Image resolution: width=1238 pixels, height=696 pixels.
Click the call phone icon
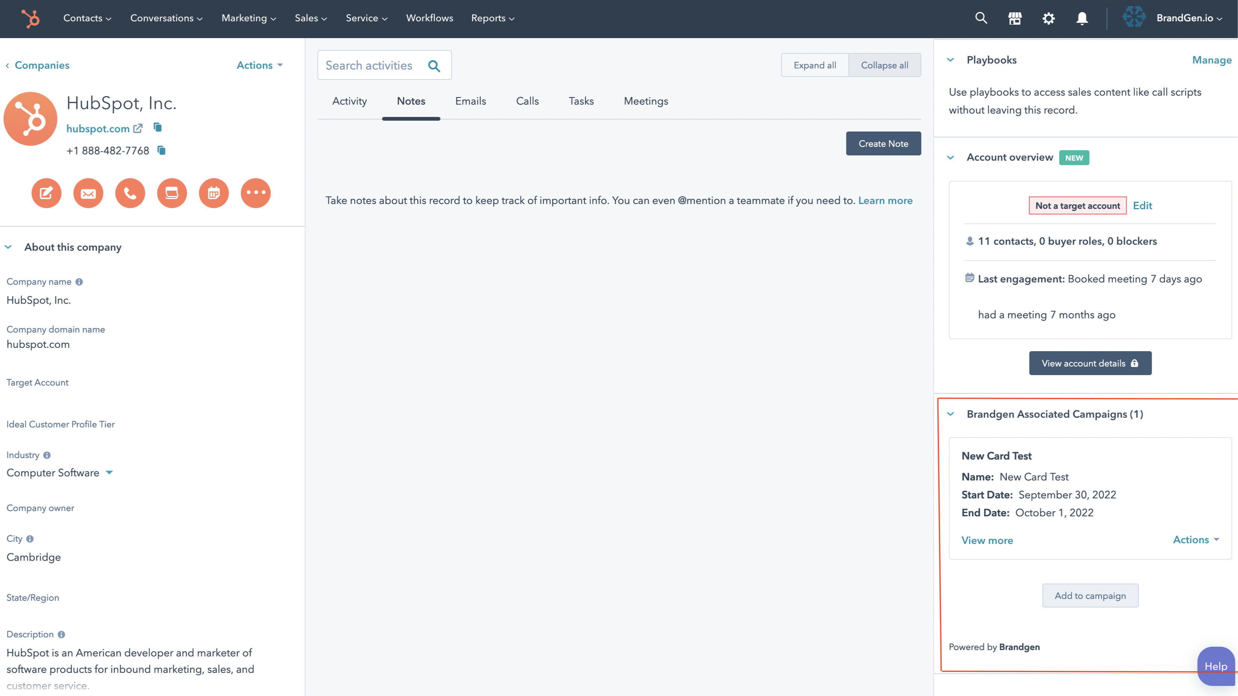(x=130, y=193)
